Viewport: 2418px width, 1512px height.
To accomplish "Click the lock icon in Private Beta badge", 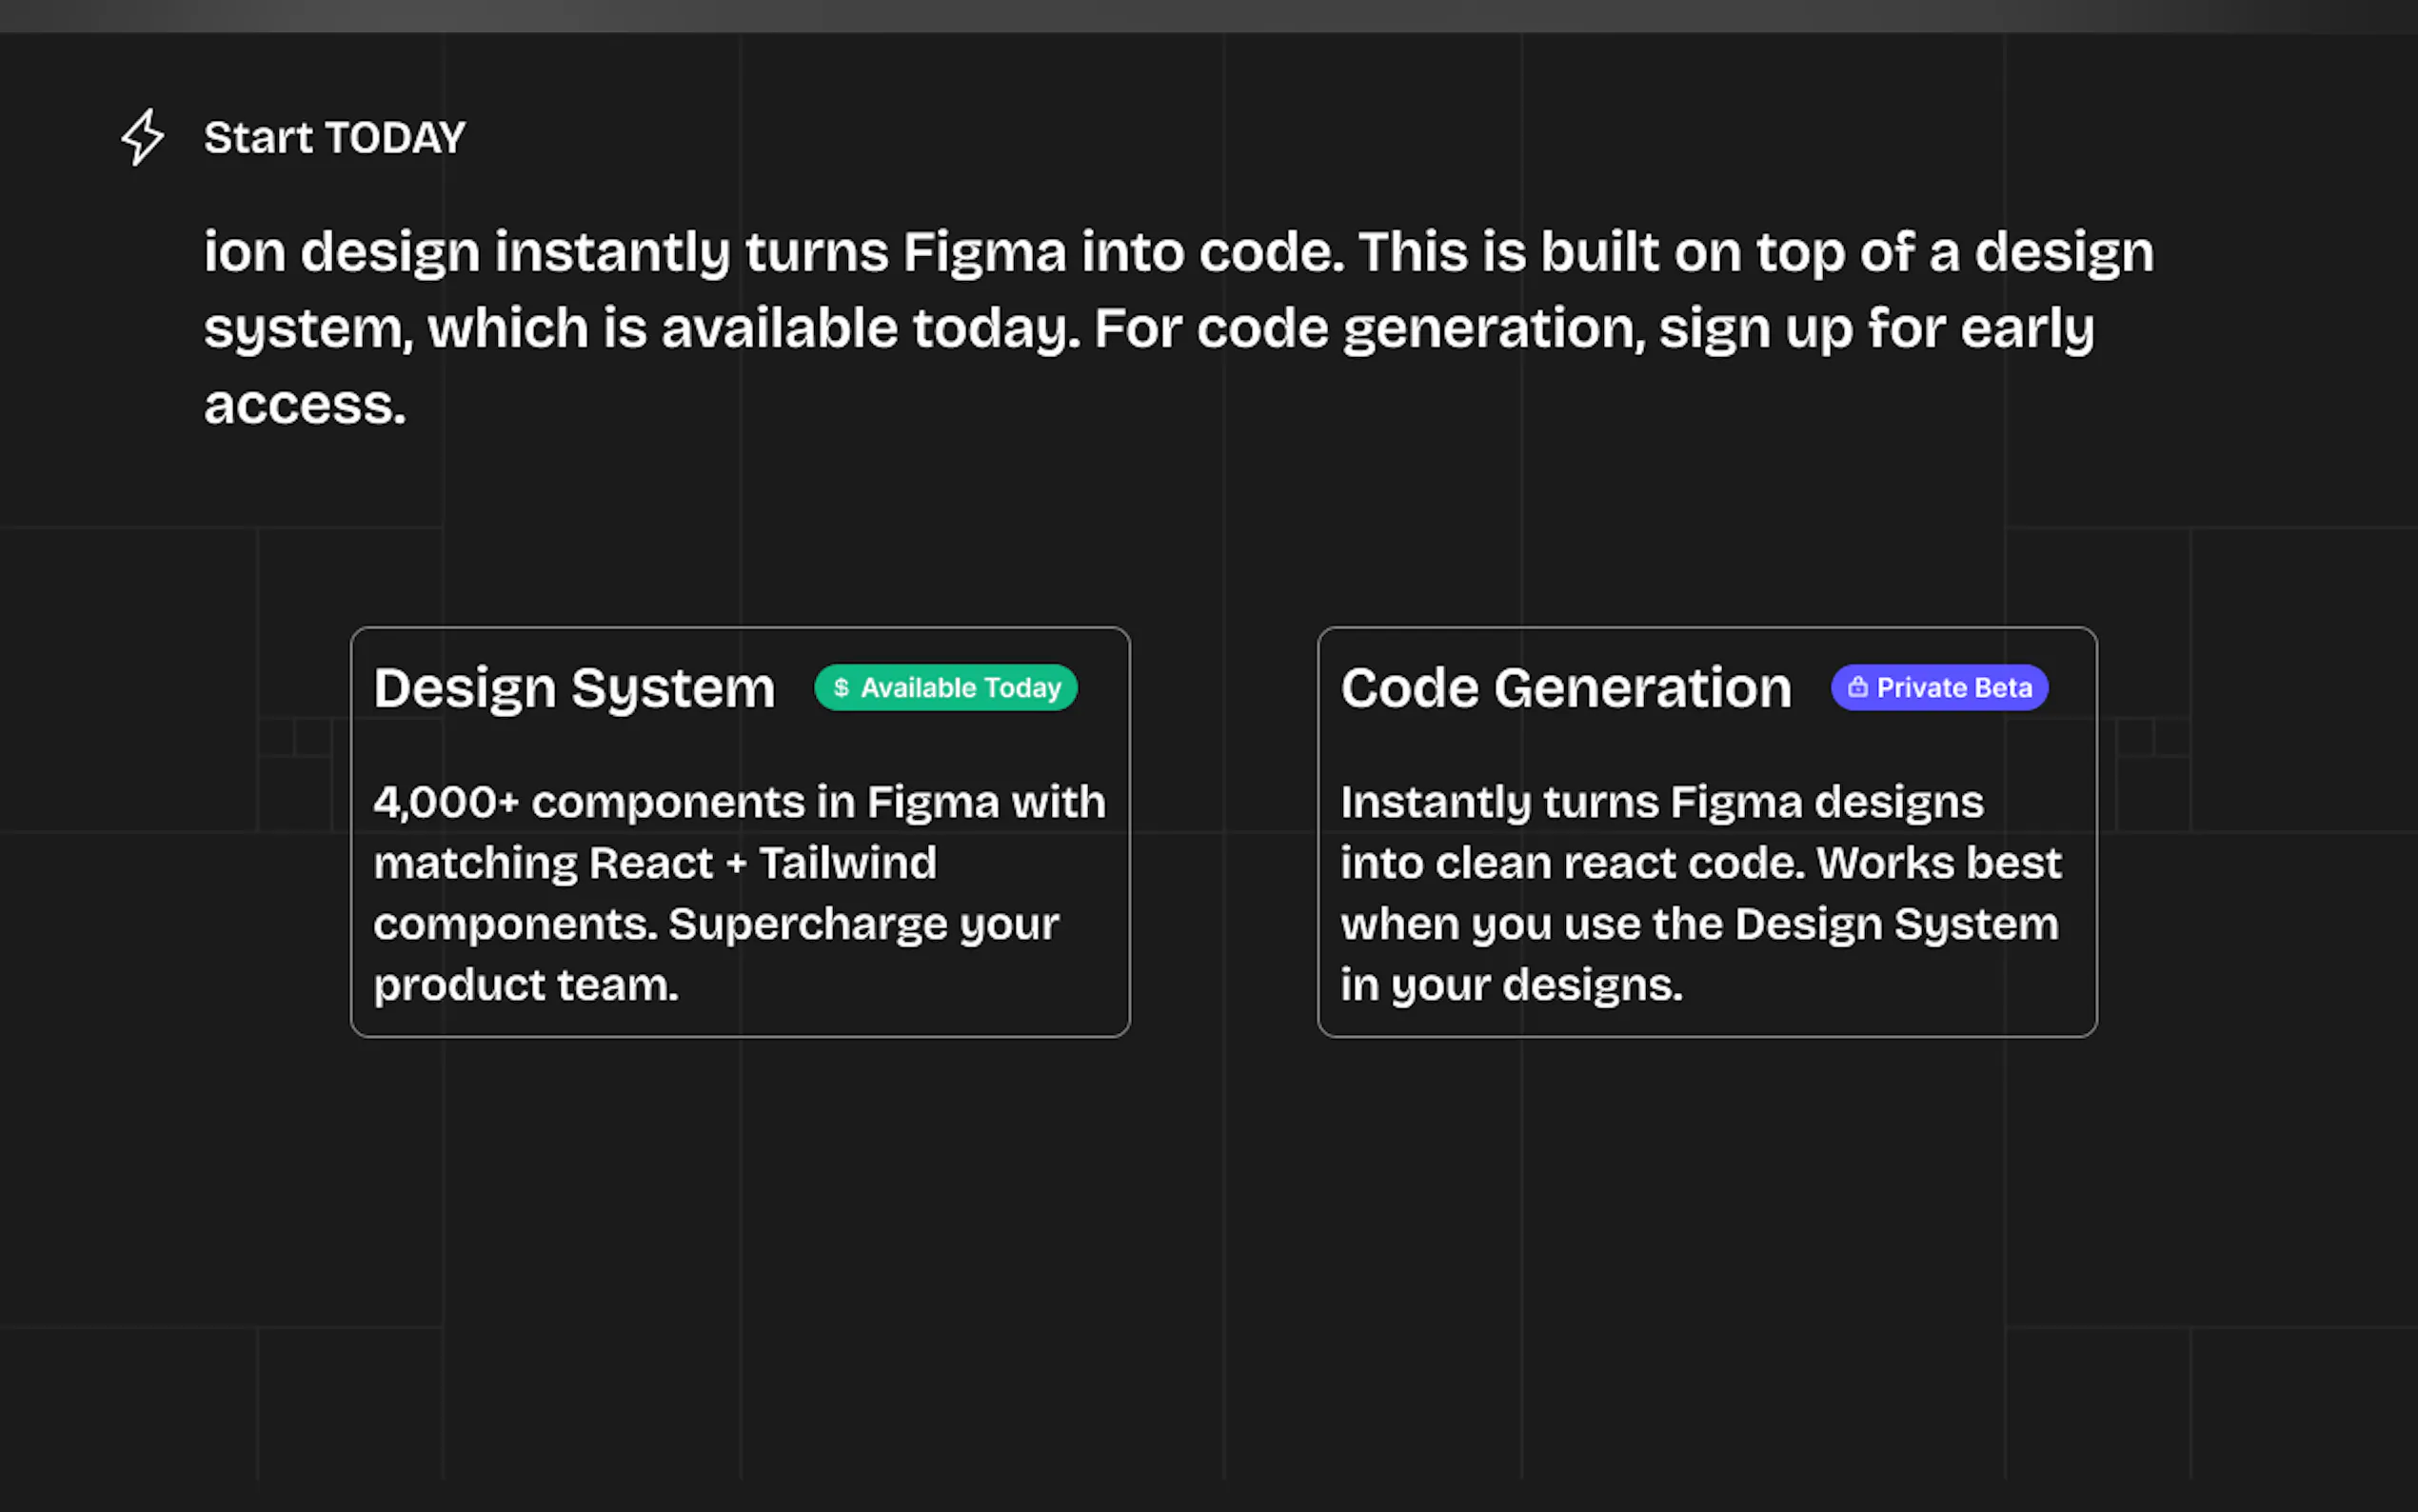I will point(1857,688).
